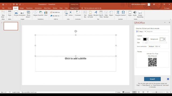Switch to the Slide Show tab
172x96 pixels.
point(47,8)
